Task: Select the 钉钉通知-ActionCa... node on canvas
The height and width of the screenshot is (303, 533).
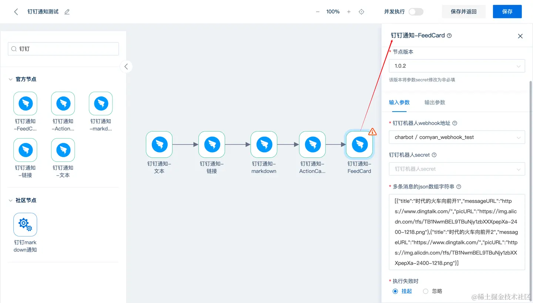Action: 312,144
